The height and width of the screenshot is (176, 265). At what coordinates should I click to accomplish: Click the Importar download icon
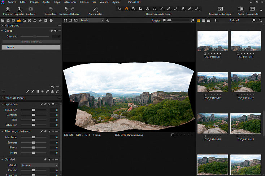(x=8, y=9)
